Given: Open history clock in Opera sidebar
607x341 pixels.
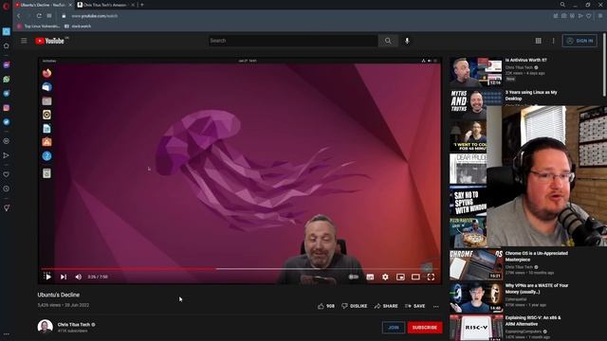Looking at the screenshot, I should click(x=7, y=188).
